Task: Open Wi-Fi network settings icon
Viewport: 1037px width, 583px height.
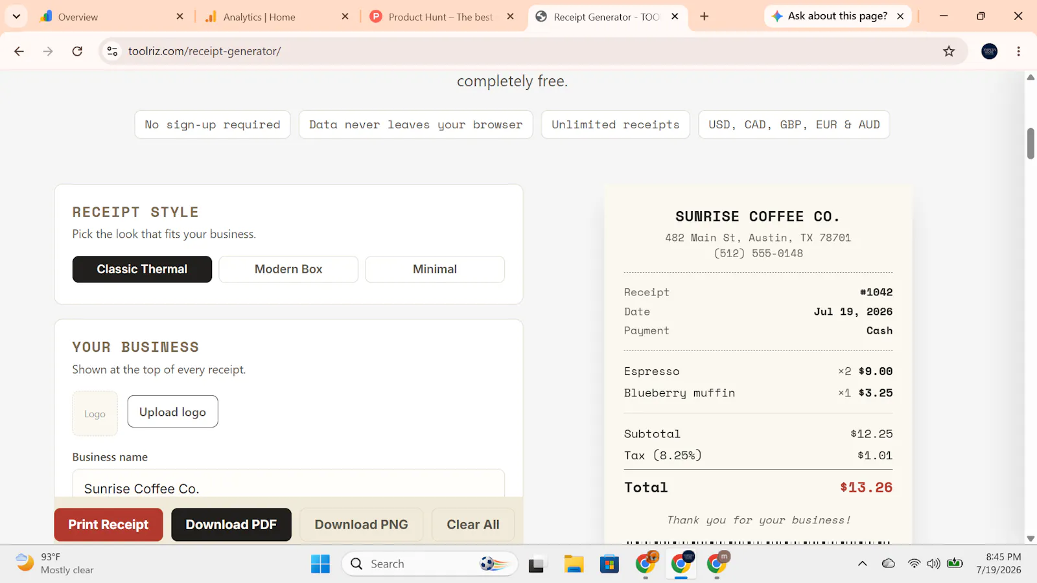Action: coord(914,564)
